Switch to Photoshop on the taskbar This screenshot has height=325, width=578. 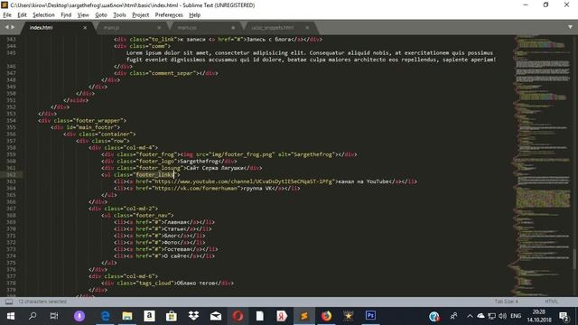(x=370, y=316)
